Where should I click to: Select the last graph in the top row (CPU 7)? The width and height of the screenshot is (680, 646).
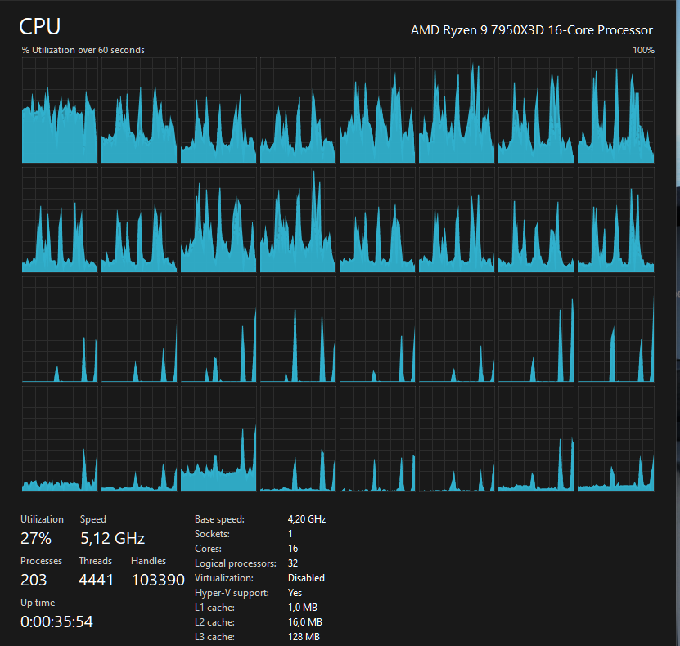click(x=616, y=110)
